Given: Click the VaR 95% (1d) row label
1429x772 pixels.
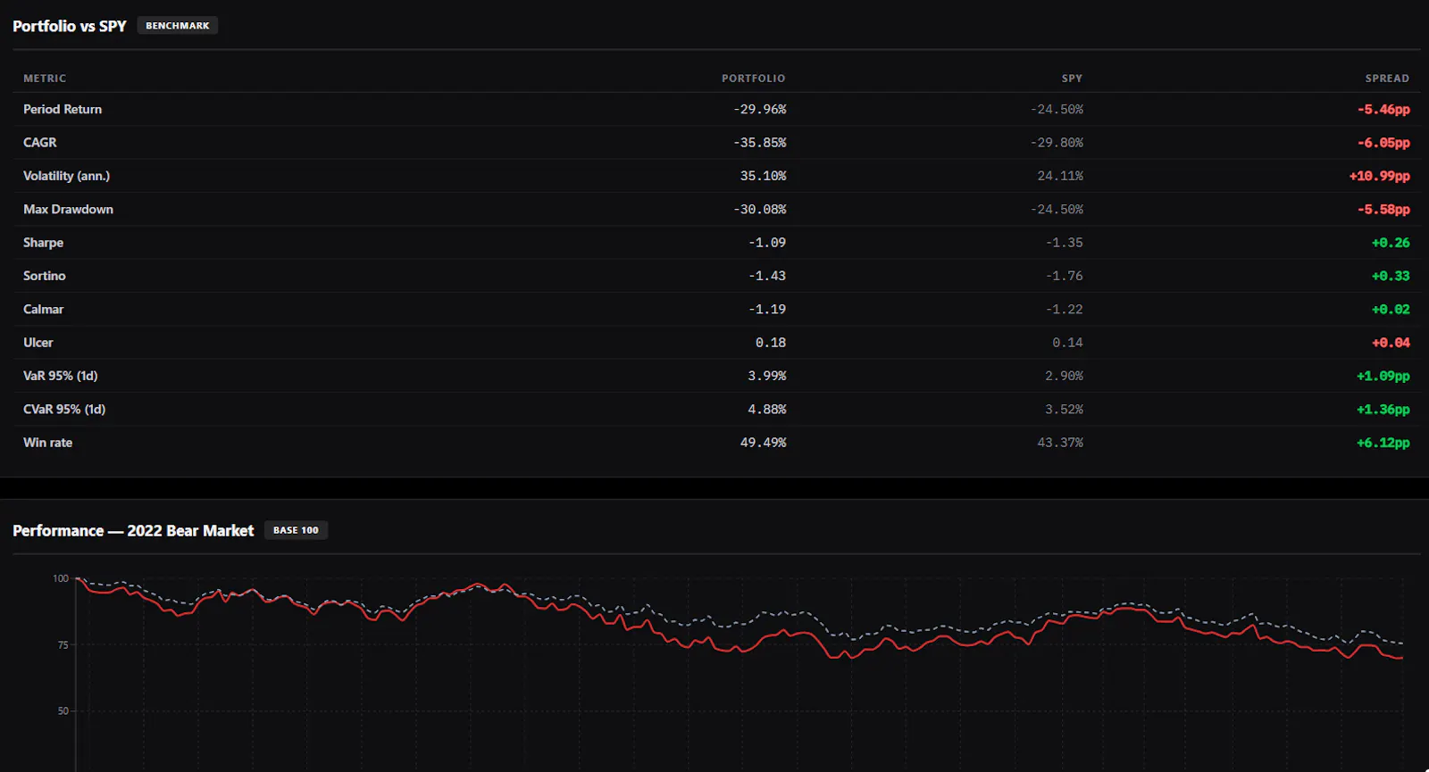Looking at the screenshot, I should pos(61,376).
